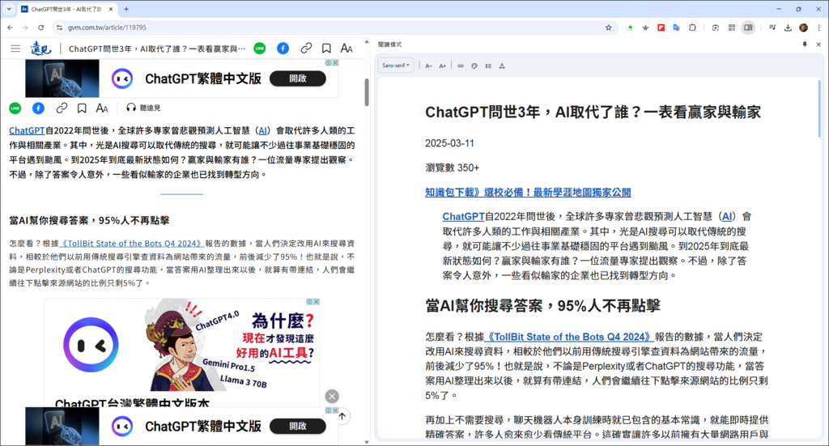This screenshot has width=829, height=446.
Task: Click the reading mode panel scrollbar
Action: (819, 108)
